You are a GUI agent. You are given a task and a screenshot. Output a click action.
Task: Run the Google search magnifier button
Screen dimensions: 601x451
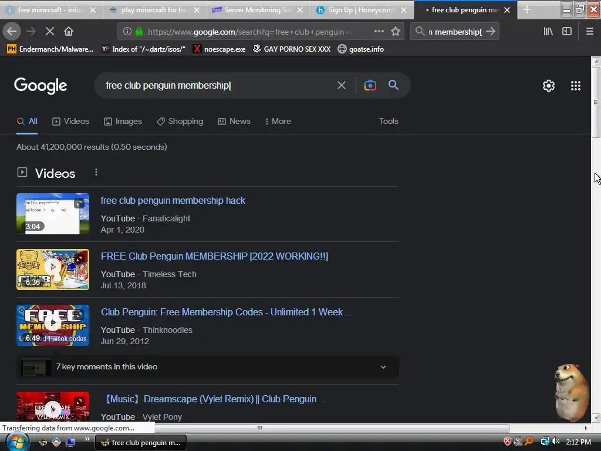[393, 85]
